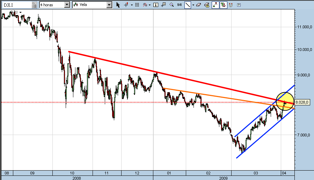Click the eraser with warning icon
The width and height of the screenshot is (314, 180).
coord(207,5)
